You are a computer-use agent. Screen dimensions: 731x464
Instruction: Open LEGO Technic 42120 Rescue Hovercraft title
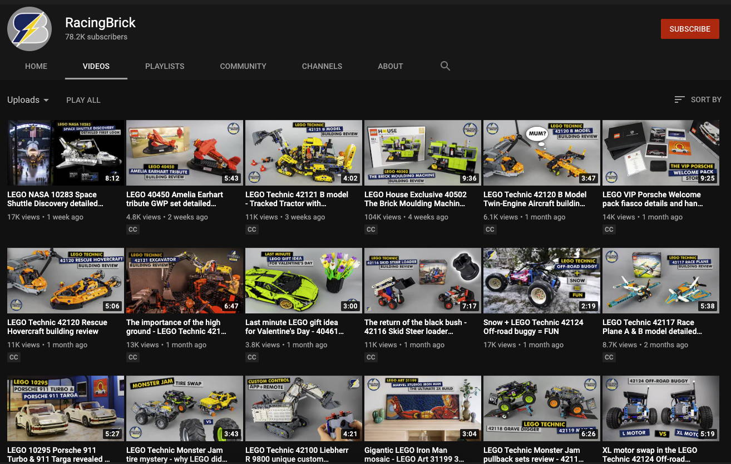(x=57, y=327)
